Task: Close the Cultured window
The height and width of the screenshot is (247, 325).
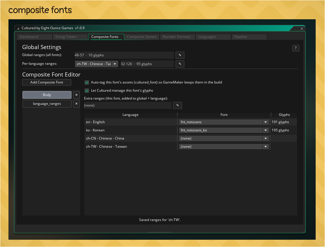Action: tap(302, 29)
